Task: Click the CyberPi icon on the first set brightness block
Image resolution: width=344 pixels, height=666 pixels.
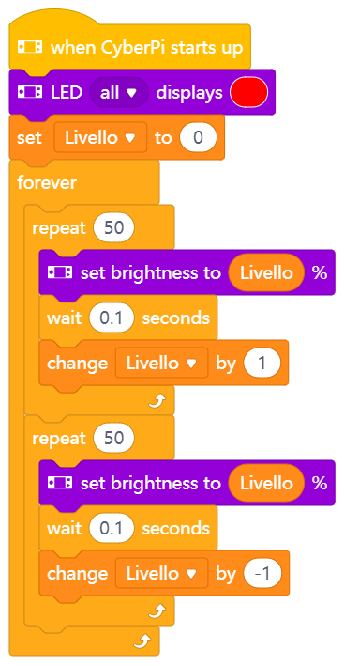Action: [60, 272]
